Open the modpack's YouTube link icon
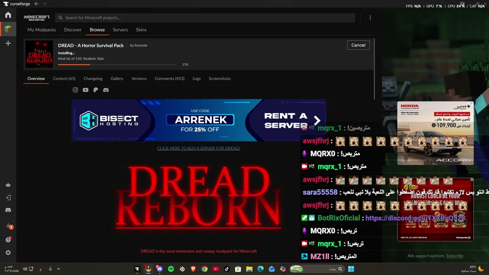This screenshot has height=275, width=489. tap(86, 90)
